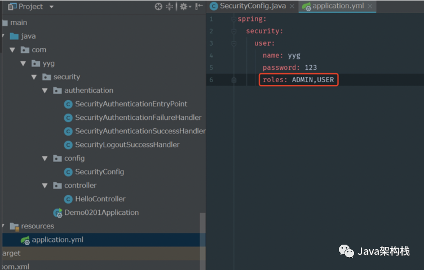Click the resources folder icon
The height and width of the screenshot is (270, 424).
click(14, 227)
